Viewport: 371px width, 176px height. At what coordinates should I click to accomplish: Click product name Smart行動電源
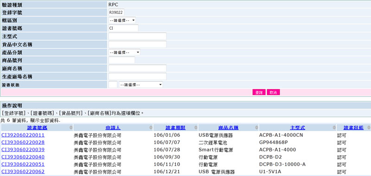216,150
